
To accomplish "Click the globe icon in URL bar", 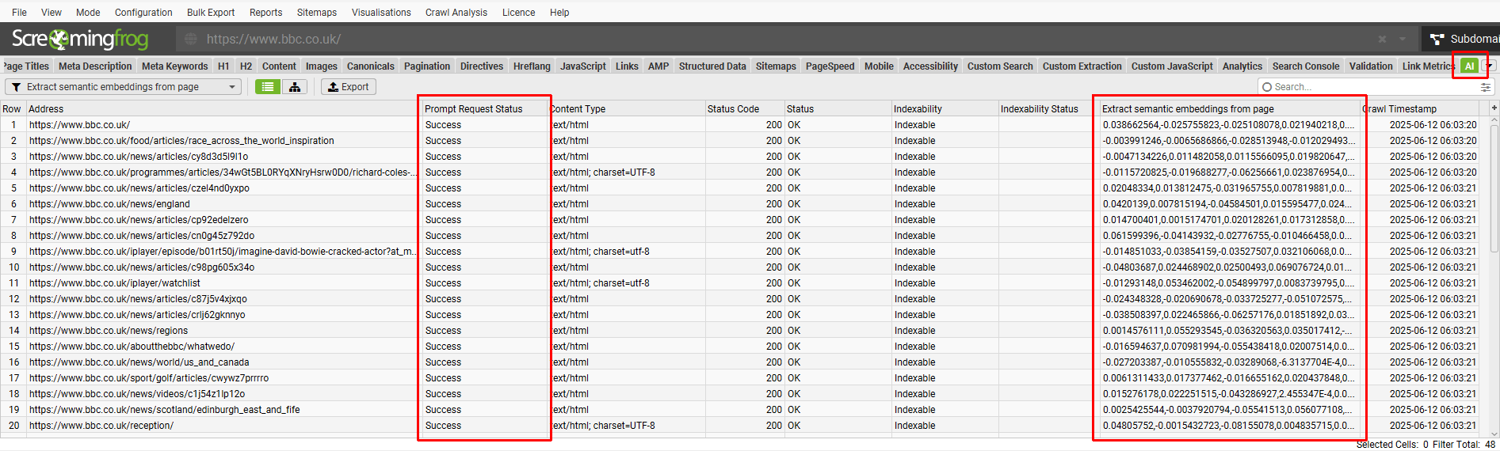I will point(190,39).
